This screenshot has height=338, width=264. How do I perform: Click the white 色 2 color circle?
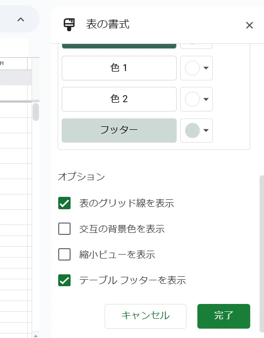192,99
